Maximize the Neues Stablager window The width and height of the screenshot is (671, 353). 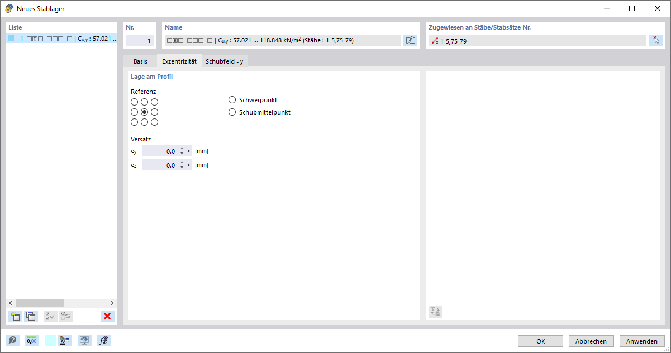coord(631,8)
